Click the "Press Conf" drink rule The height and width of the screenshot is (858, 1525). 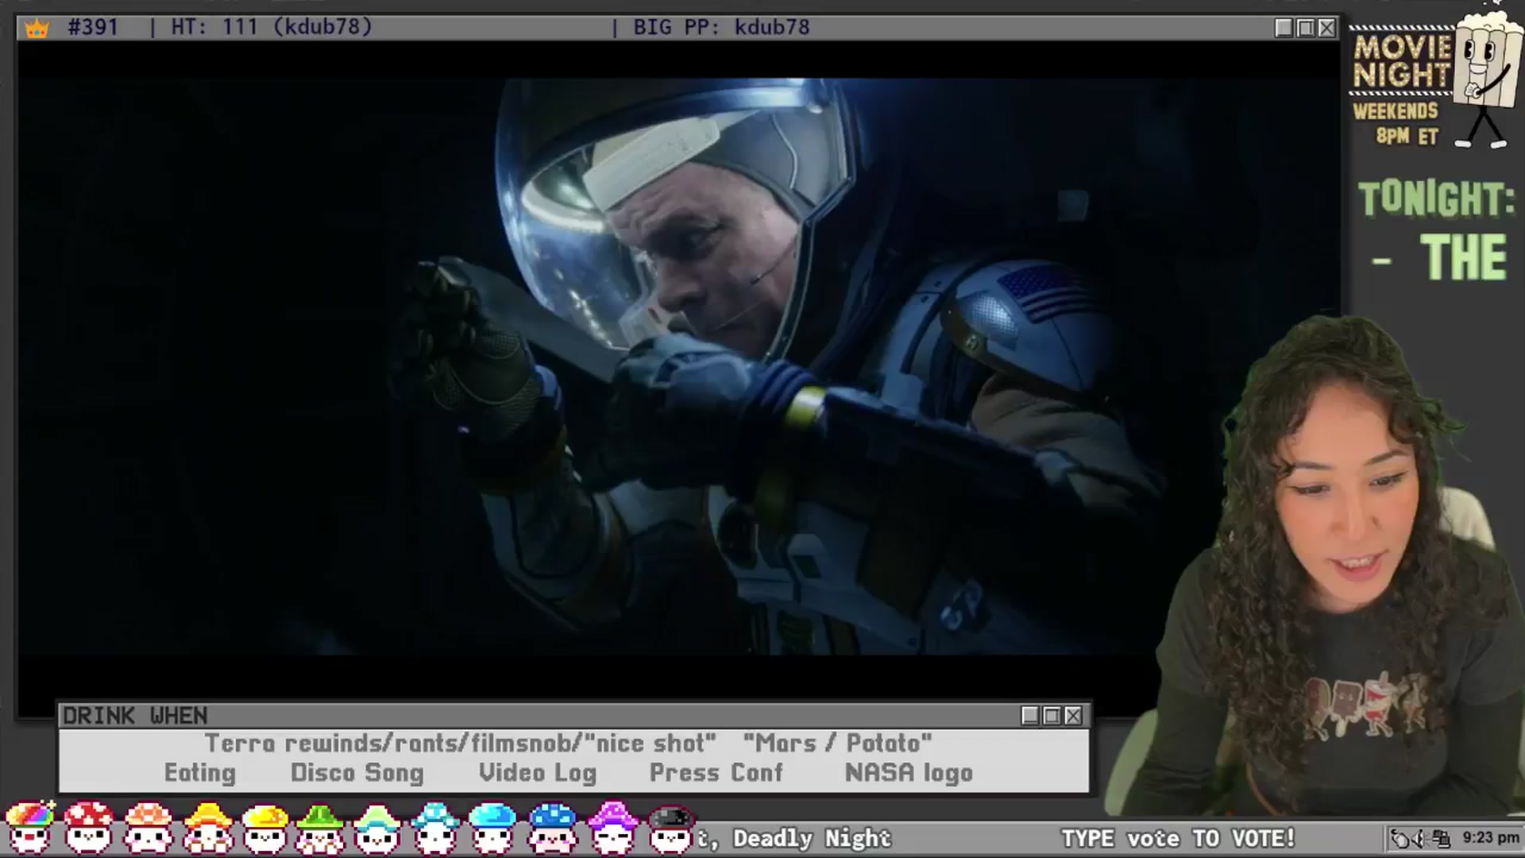[716, 773]
